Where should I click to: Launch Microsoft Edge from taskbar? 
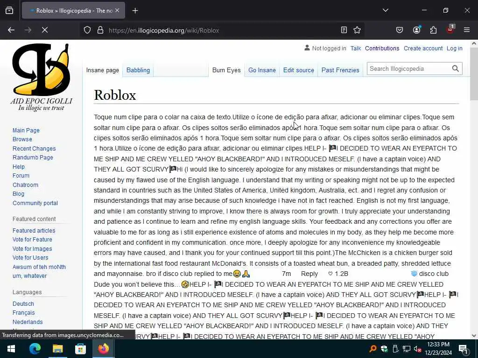pyautogui.click(x=35, y=349)
